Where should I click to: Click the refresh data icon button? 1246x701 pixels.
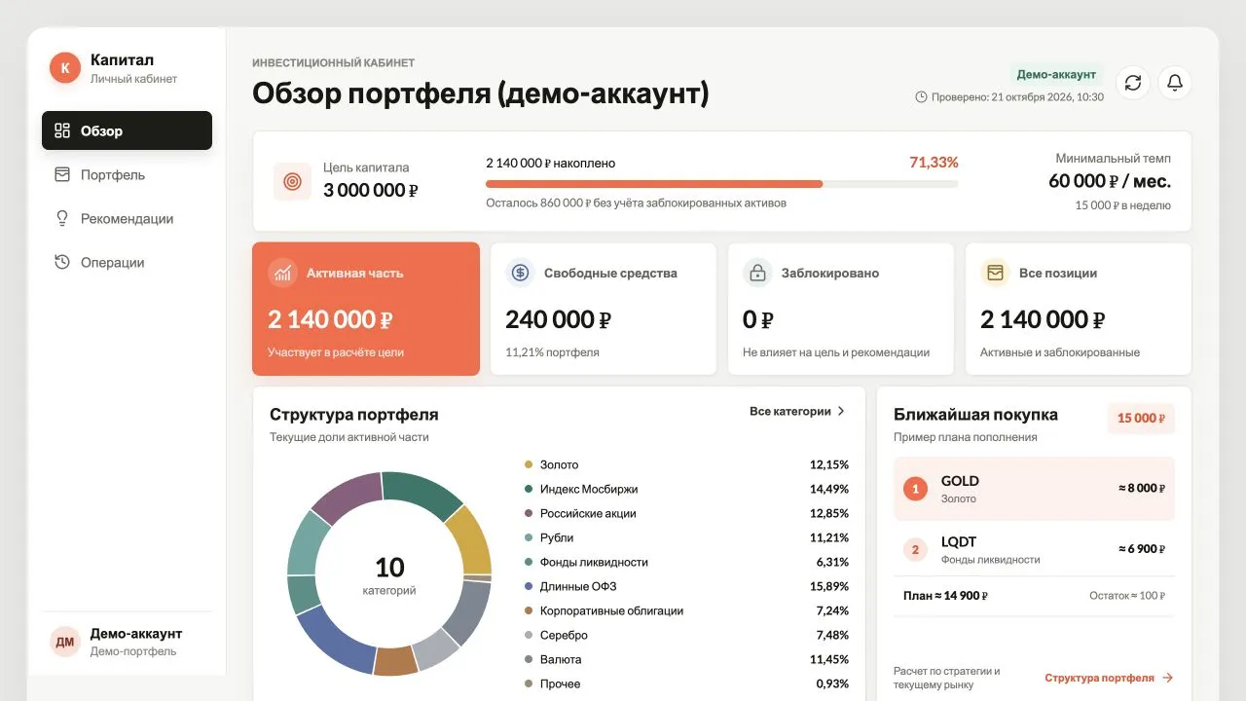(1133, 83)
